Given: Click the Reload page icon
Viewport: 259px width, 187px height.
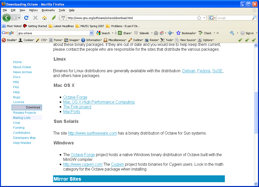Looking at the screenshot, I should (26, 18).
